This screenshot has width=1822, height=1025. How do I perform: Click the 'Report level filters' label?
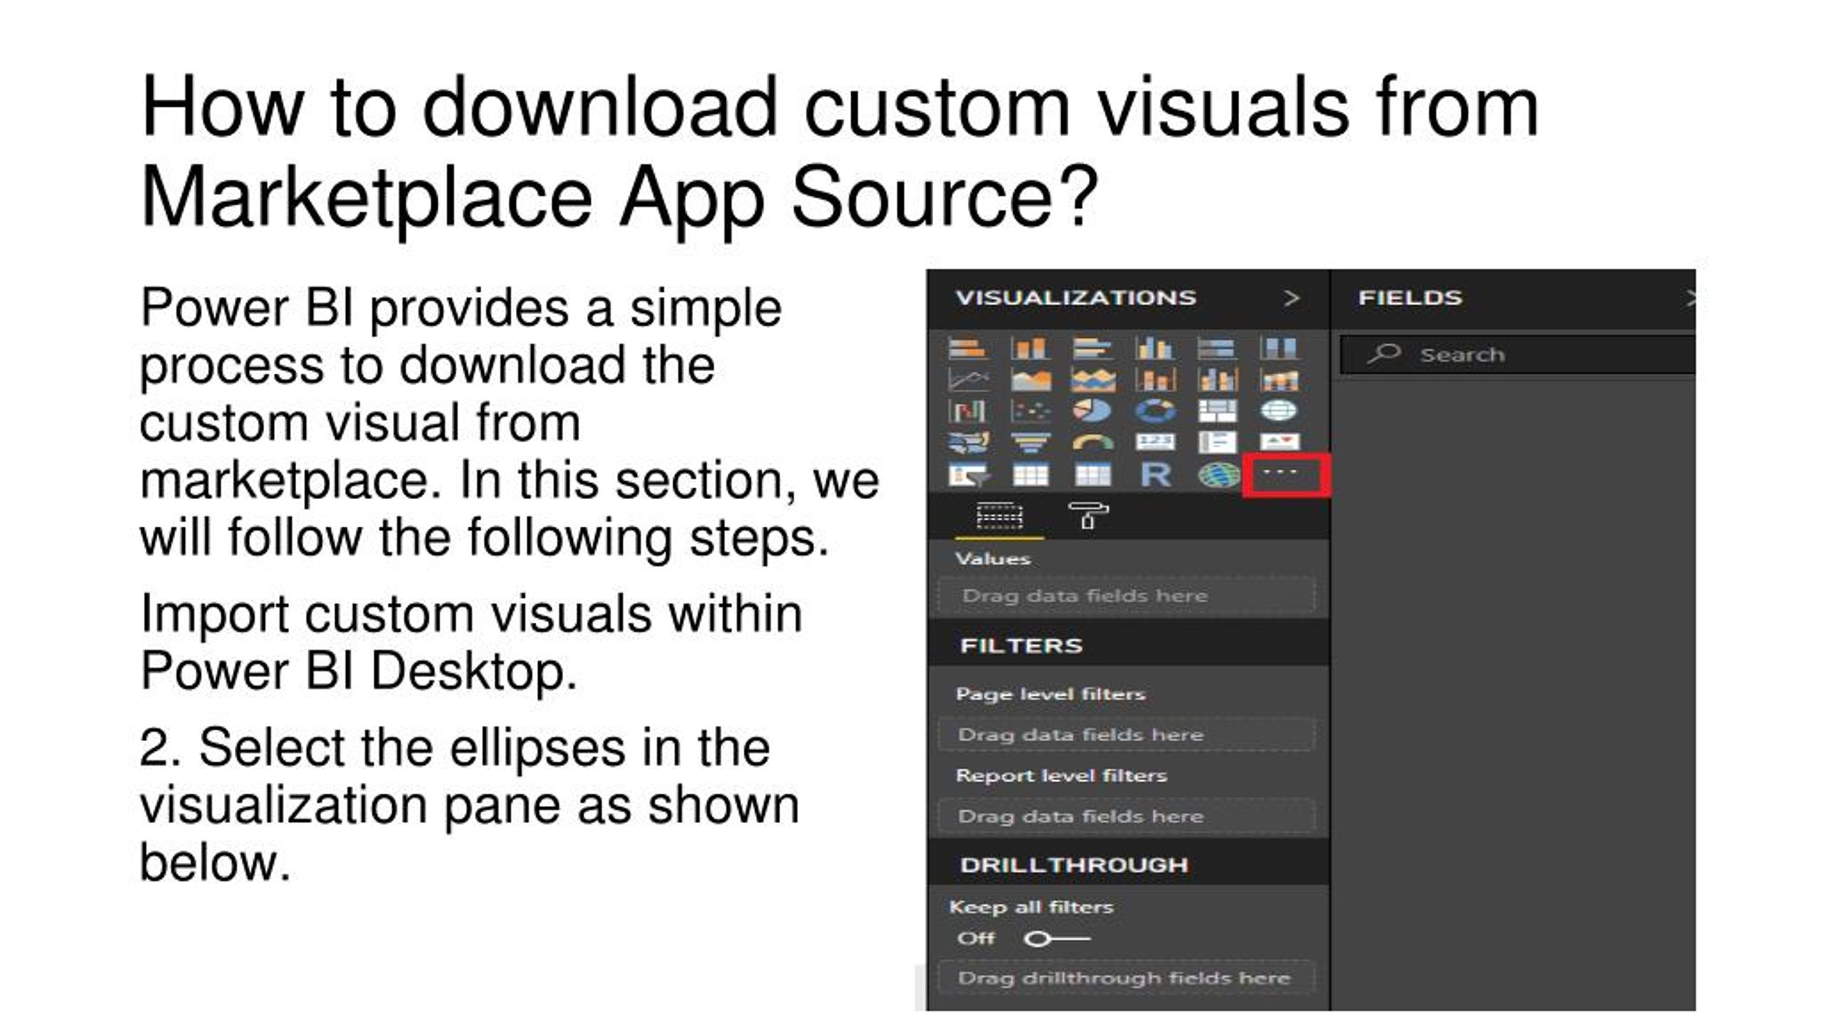point(1061,775)
